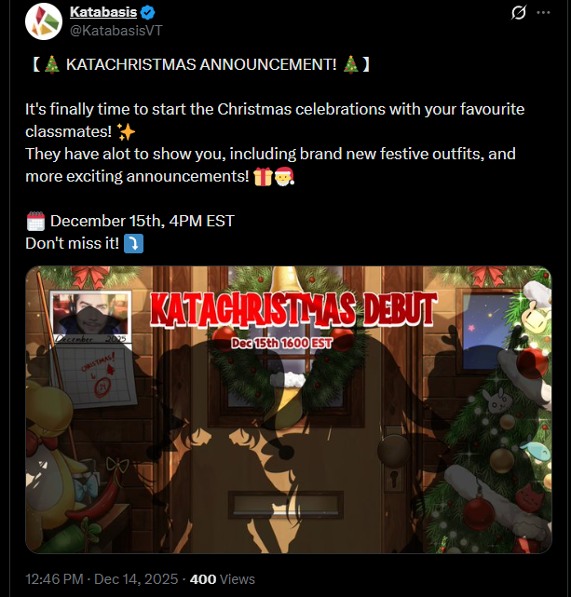Click the Katabasis display name

(x=103, y=12)
